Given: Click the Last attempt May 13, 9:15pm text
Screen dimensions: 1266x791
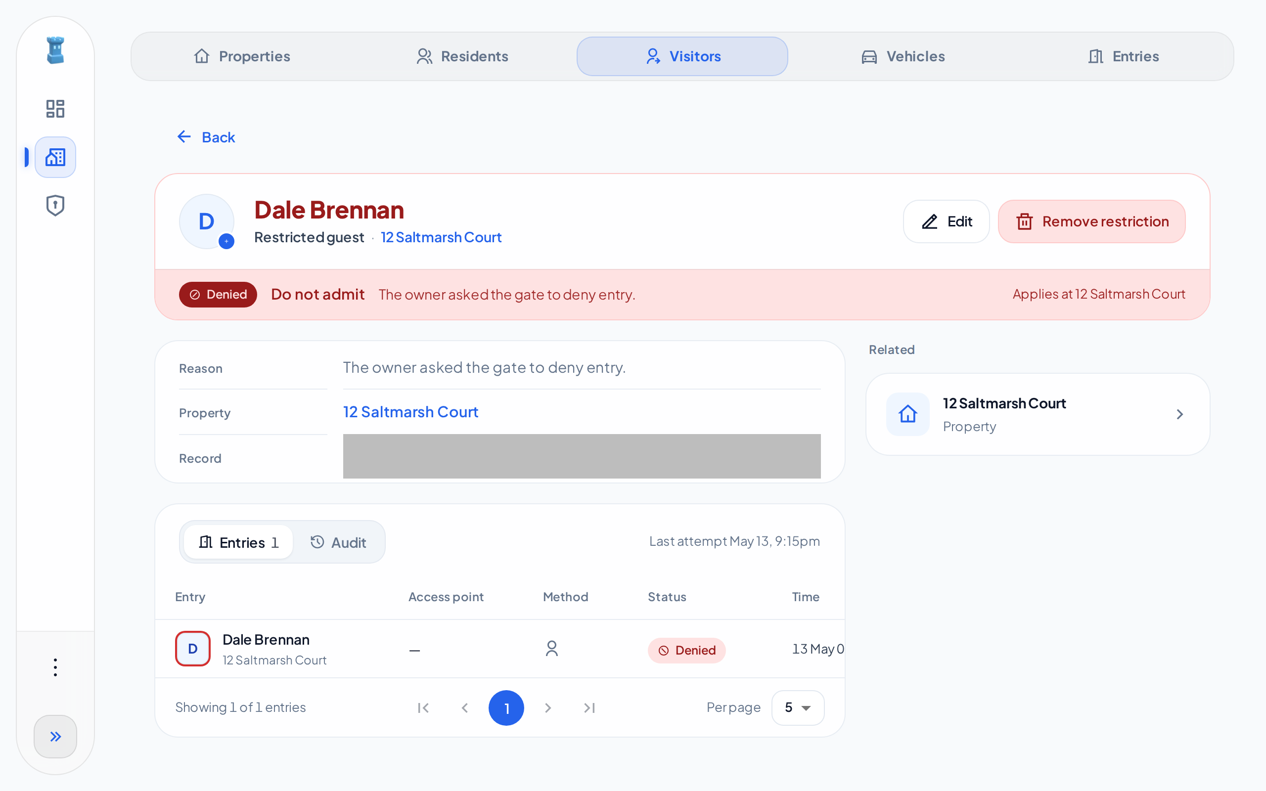Looking at the screenshot, I should coord(734,541).
